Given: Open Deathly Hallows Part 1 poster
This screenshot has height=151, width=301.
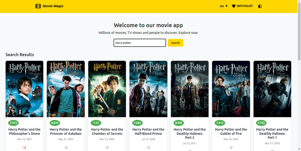Looking at the screenshot, I should (272, 89).
